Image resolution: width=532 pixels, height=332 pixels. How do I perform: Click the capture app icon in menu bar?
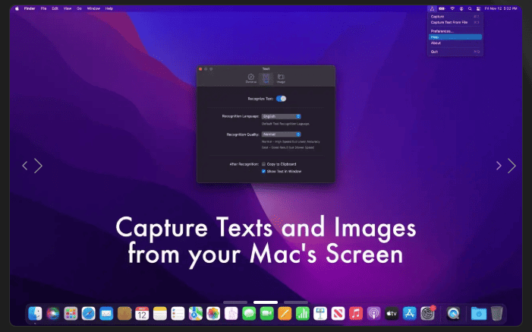(432, 8)
